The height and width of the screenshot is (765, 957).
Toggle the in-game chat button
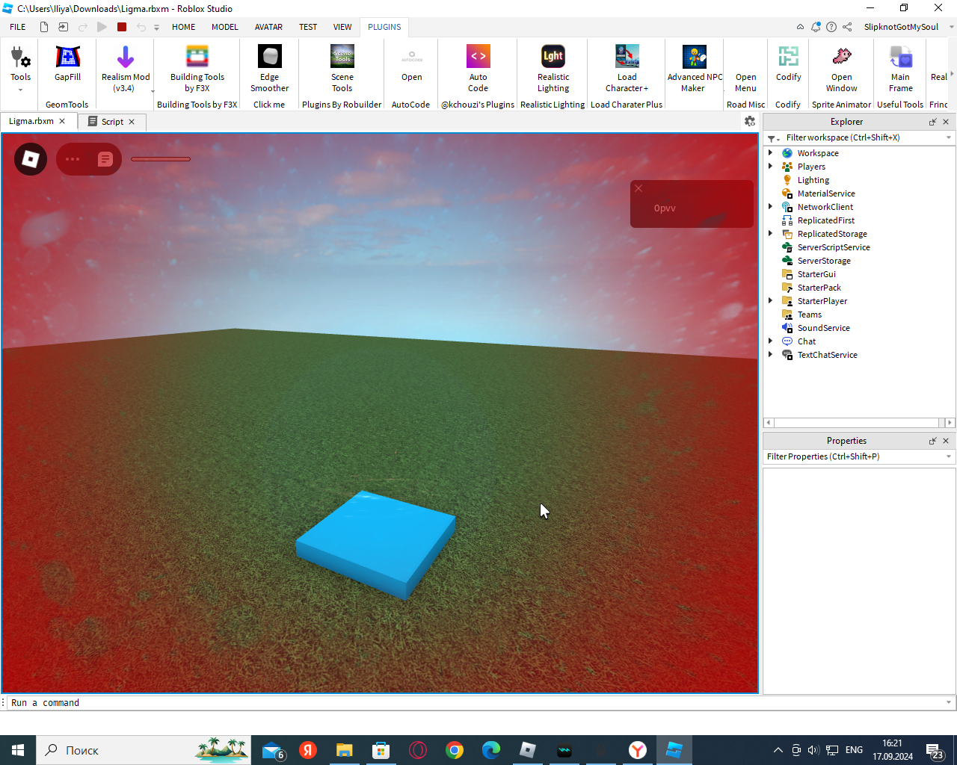(105, 159)
